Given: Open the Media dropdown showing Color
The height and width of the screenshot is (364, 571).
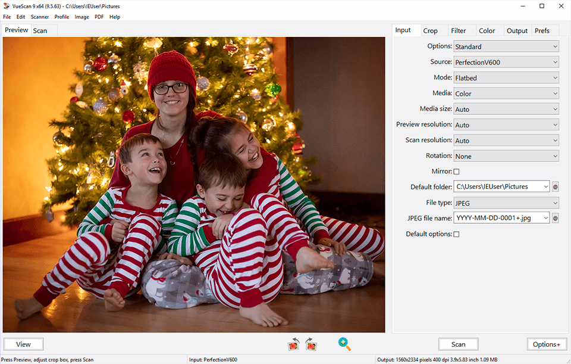Looking at the screenshot, I should coord(506,94).
